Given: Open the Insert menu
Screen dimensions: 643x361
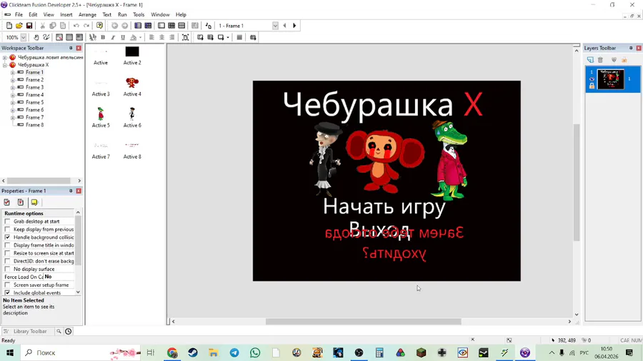Looking at the screenshot, I should pyautogui.click(x=66, y=14).
